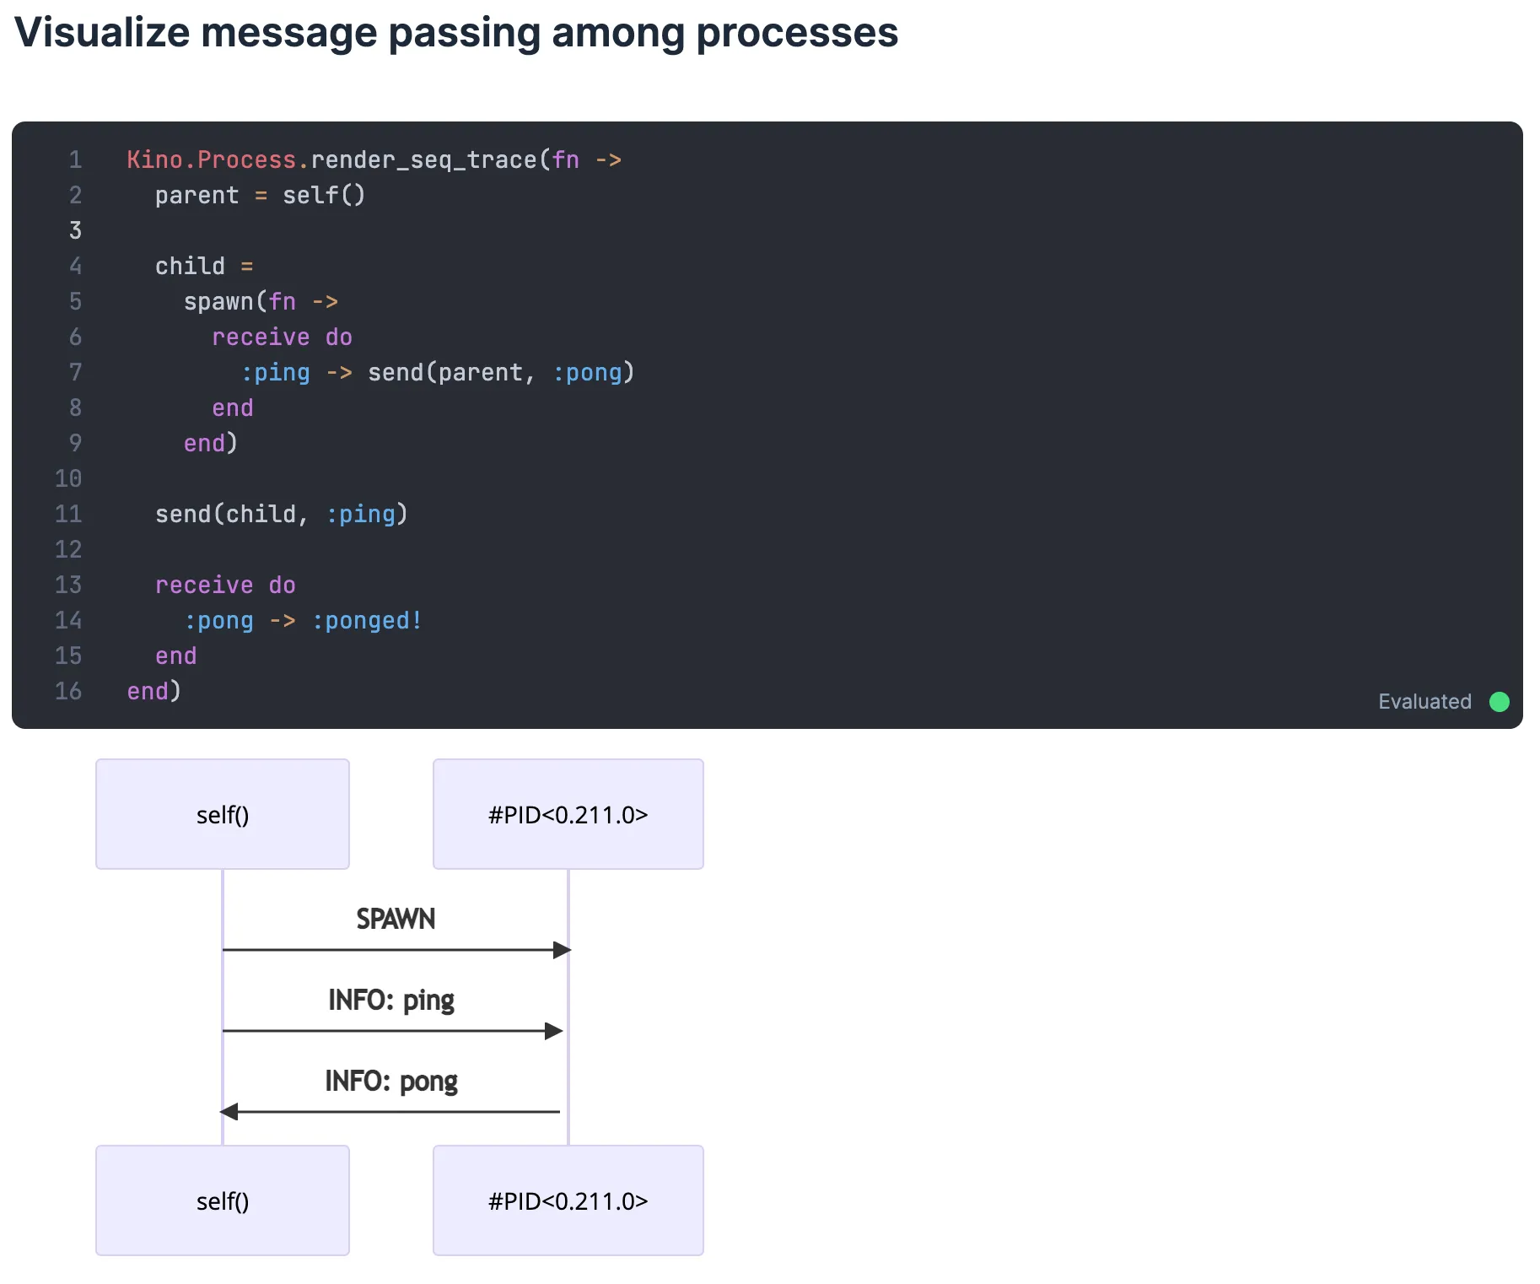Image resolution: width=1540 pixels, height=1284 pixels.
Task: Select the bottom #PID<0.211.0> participant box
Action: click(568, 1200)
